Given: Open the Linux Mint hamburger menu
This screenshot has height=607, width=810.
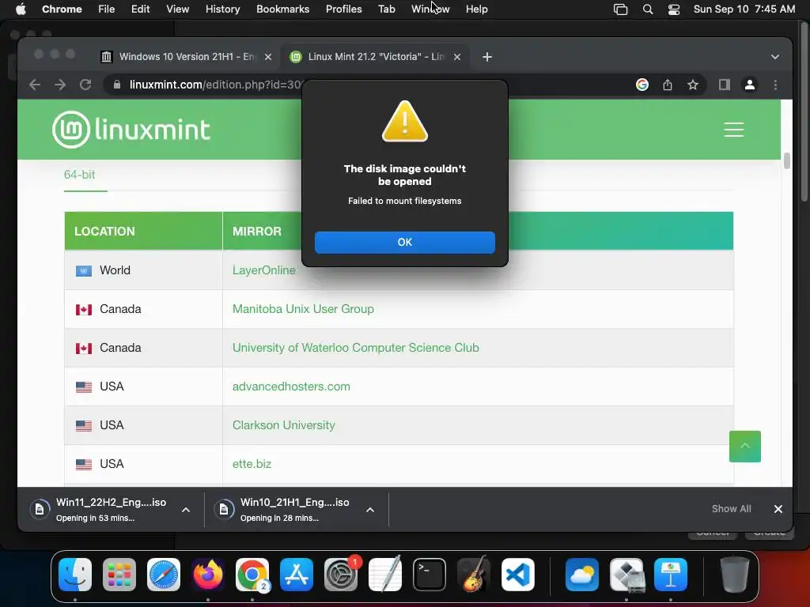Looking at the screenshot, I should coord(733,130).
